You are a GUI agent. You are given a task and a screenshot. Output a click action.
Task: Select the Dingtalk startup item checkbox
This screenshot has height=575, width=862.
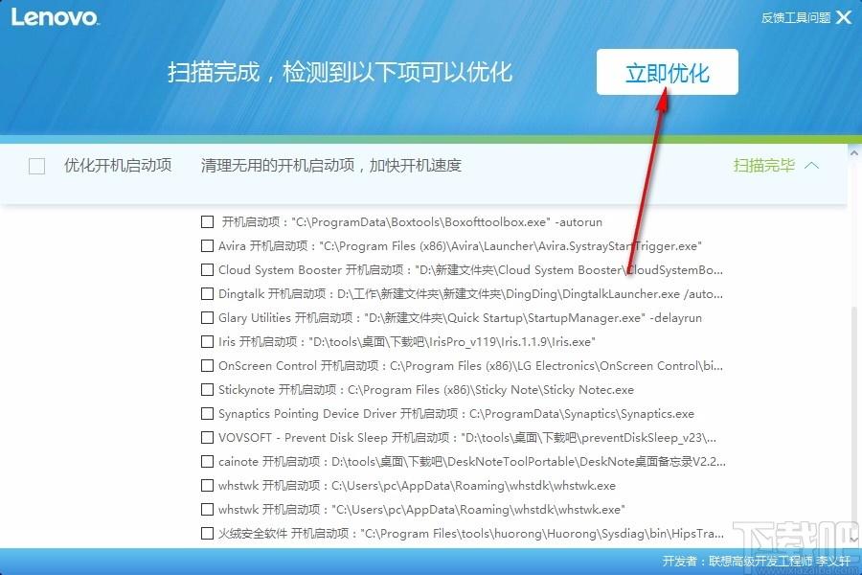(x=207, y=294)
